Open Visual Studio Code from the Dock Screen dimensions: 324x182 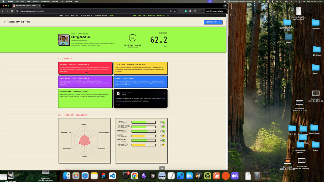[112, 176]
